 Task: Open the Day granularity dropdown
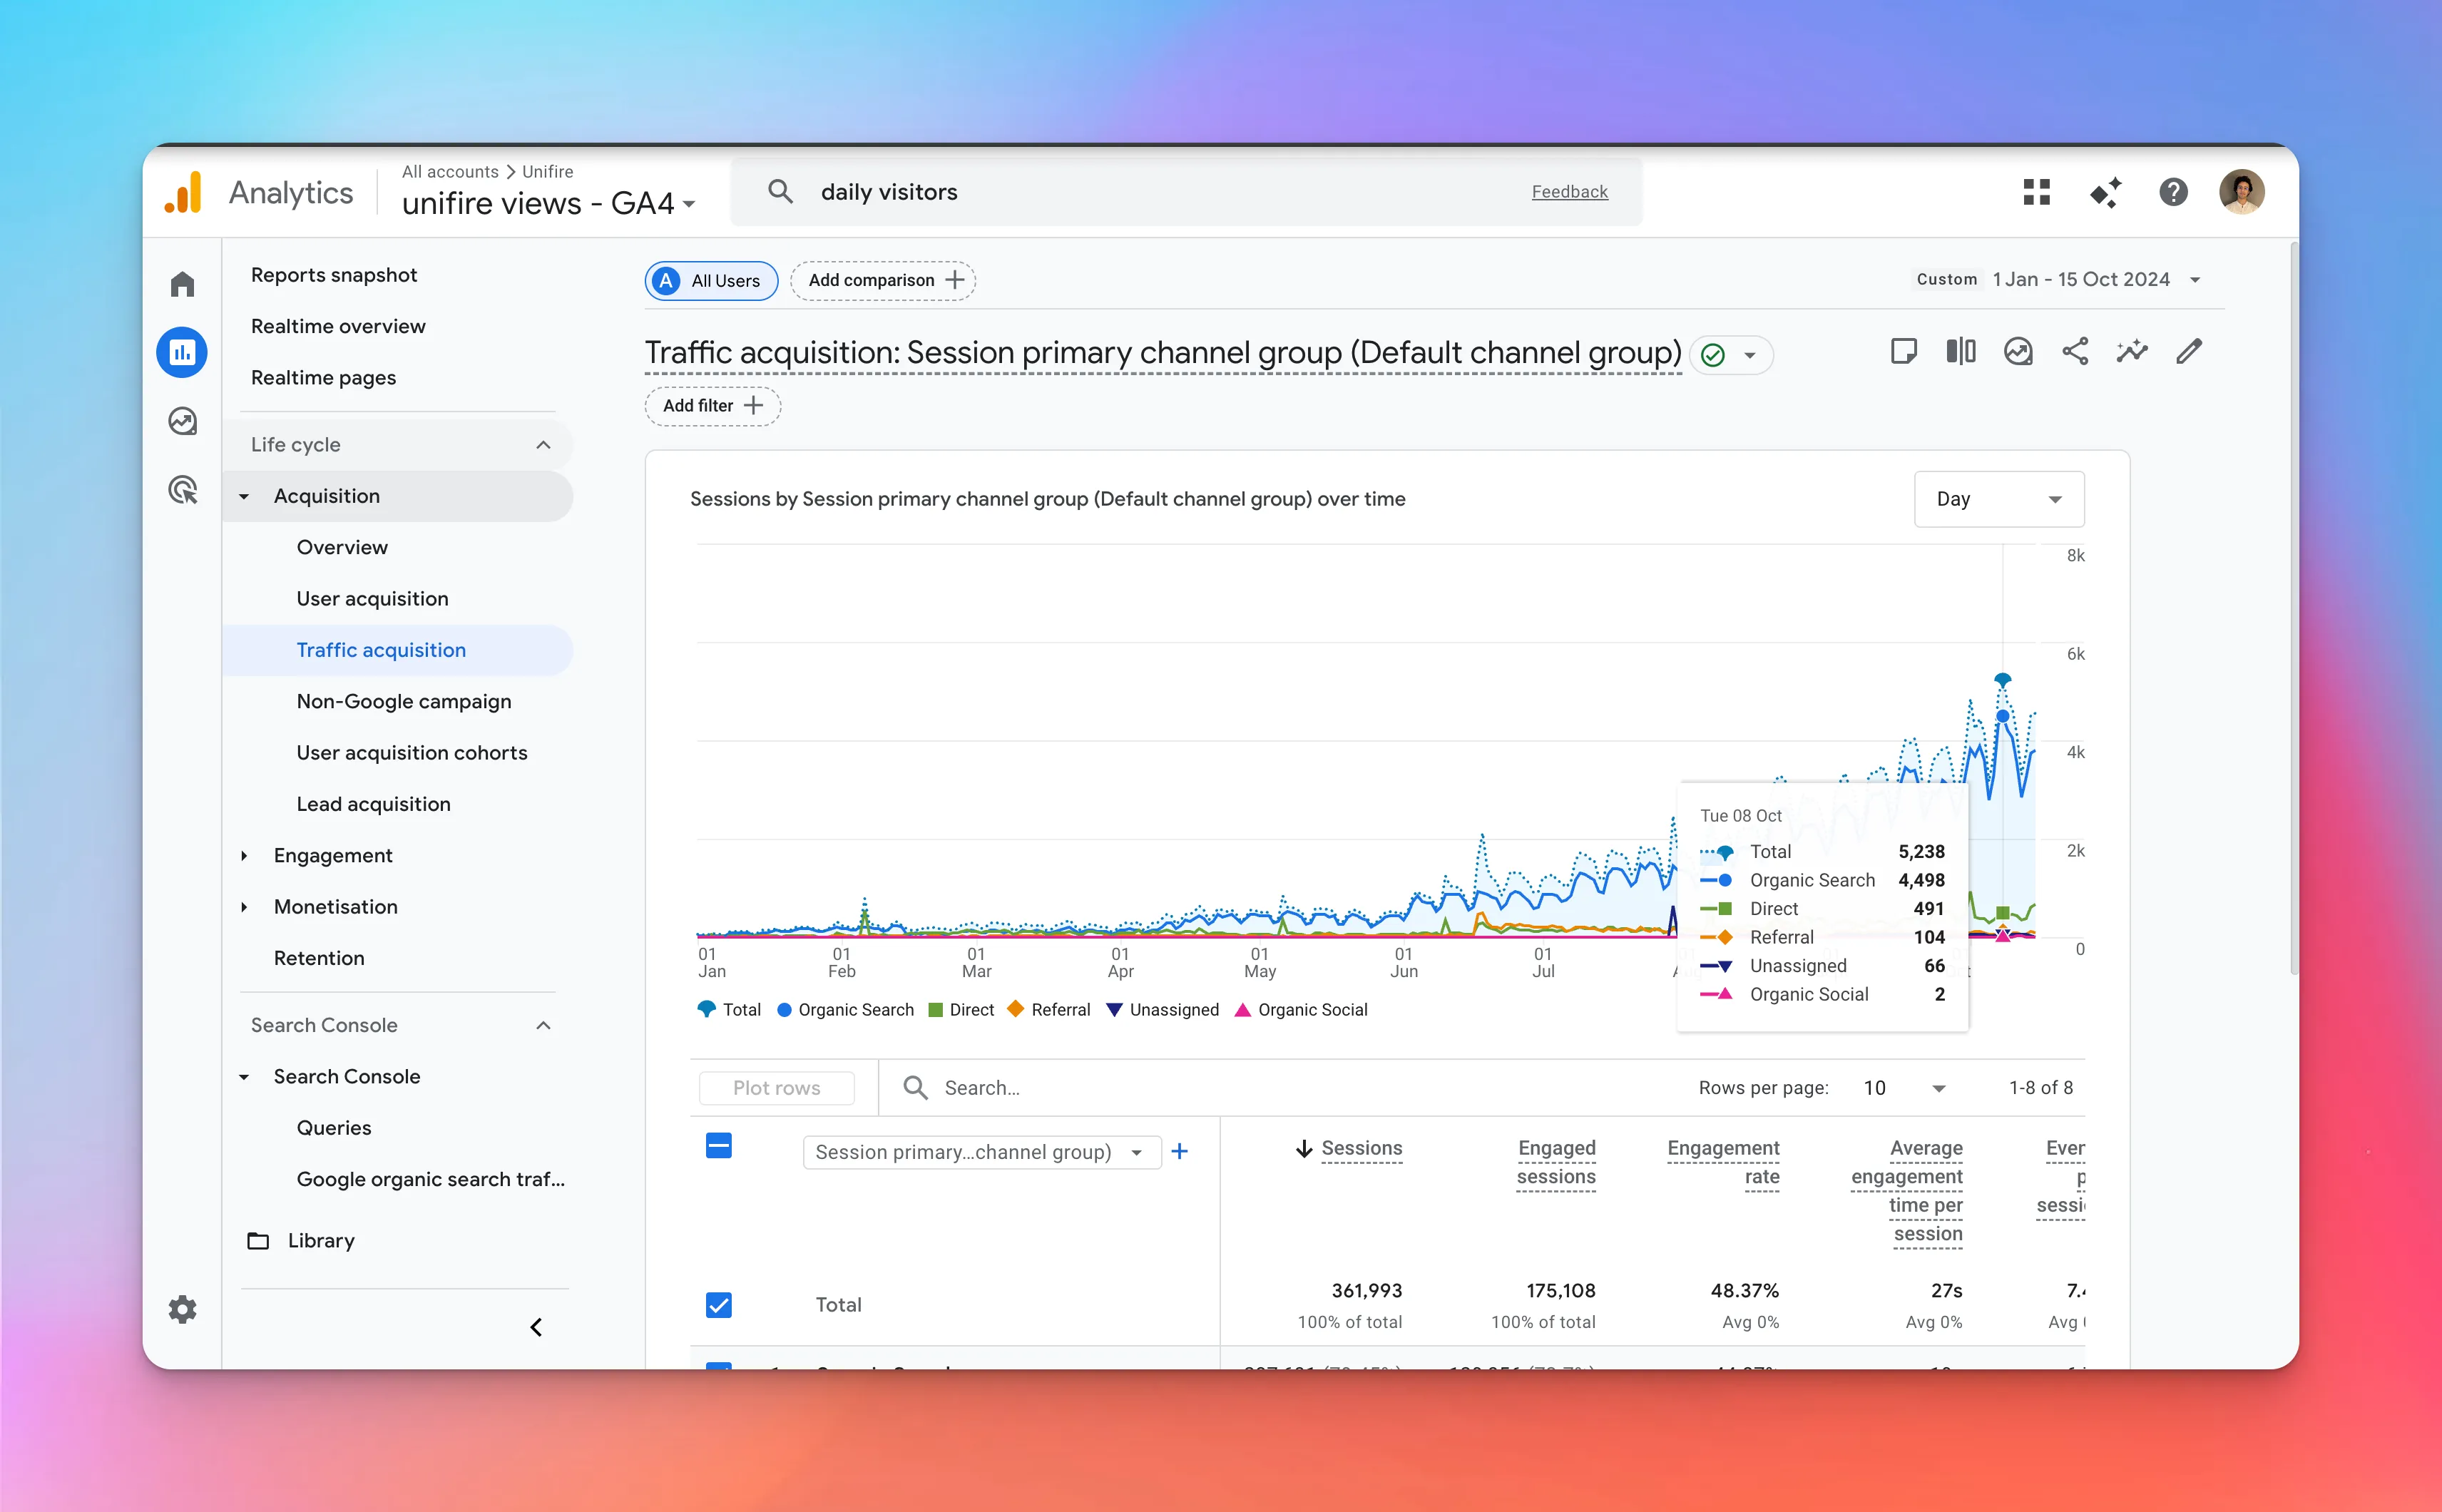pos(1998,498)
